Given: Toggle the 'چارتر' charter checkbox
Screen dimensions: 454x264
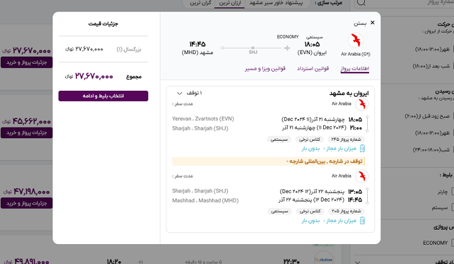Looking at the screenshot, I should (x=453, y=192).
